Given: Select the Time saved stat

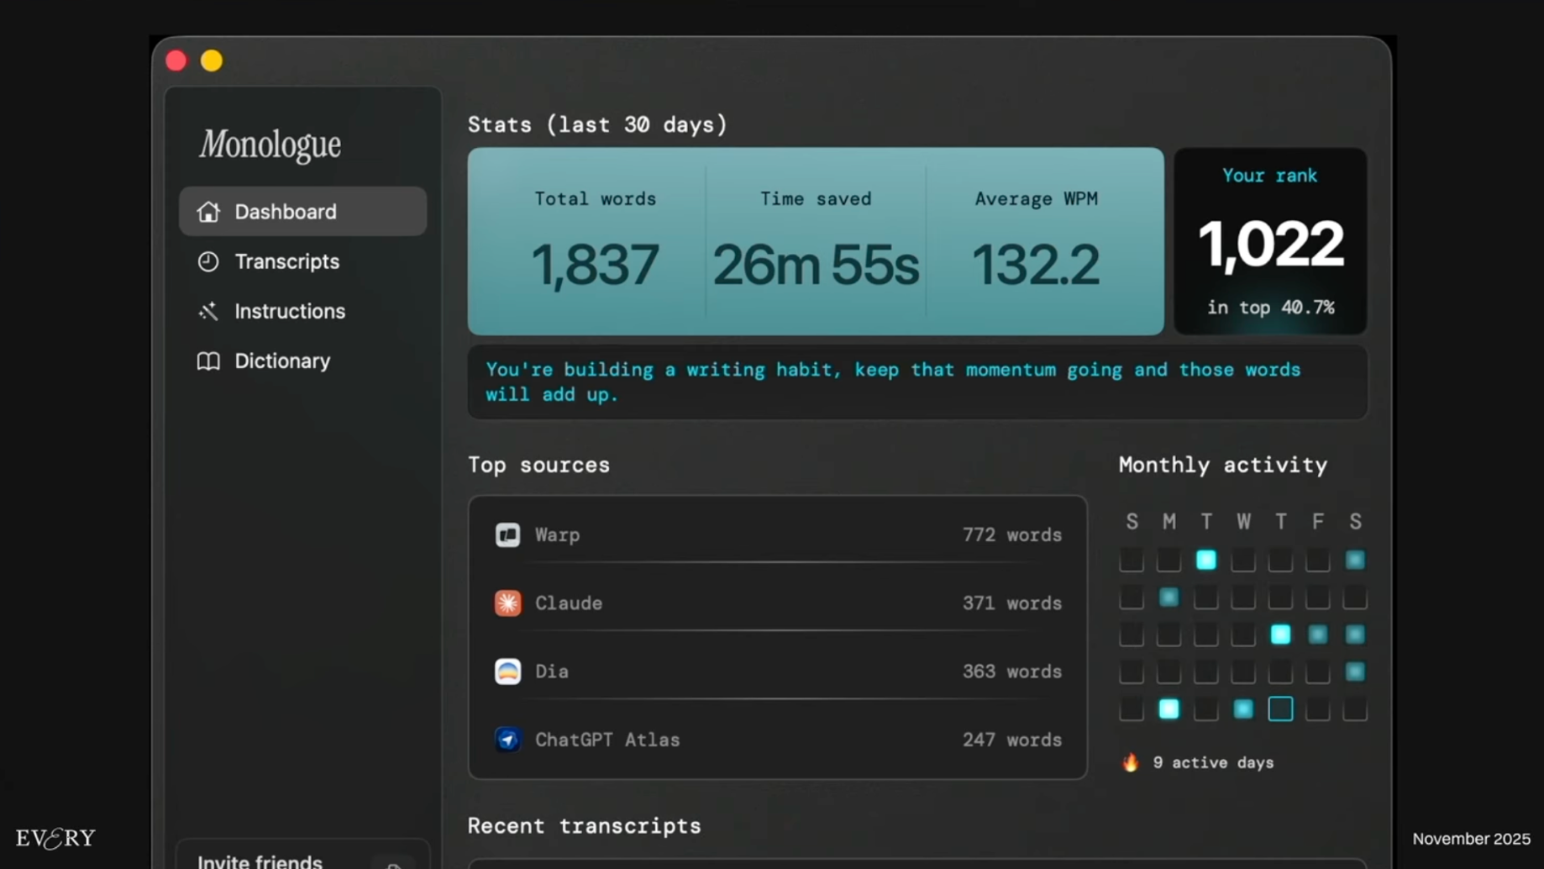Looking at the screenshot, I should pos(815,244).
